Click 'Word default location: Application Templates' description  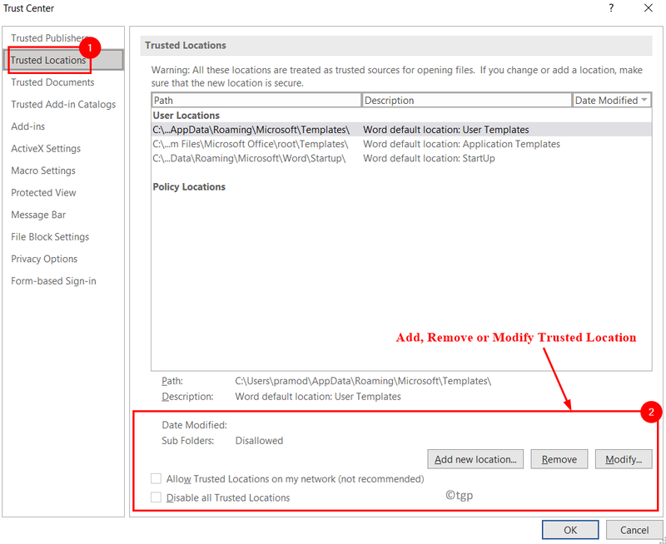tap(461, 144)
